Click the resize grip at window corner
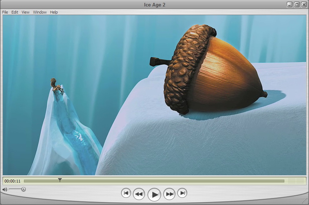Image resolution: width=309 pixels, height=205 pixels. click(x=305, y=201)
